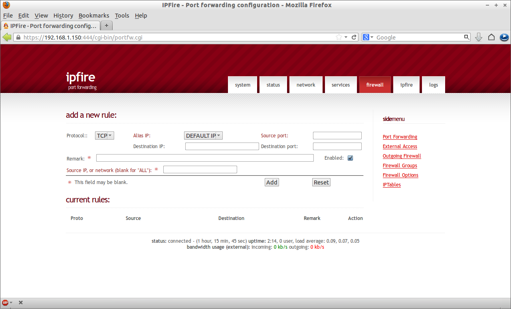Click the Destination column header
511x309 pixels.
[231, 218]
